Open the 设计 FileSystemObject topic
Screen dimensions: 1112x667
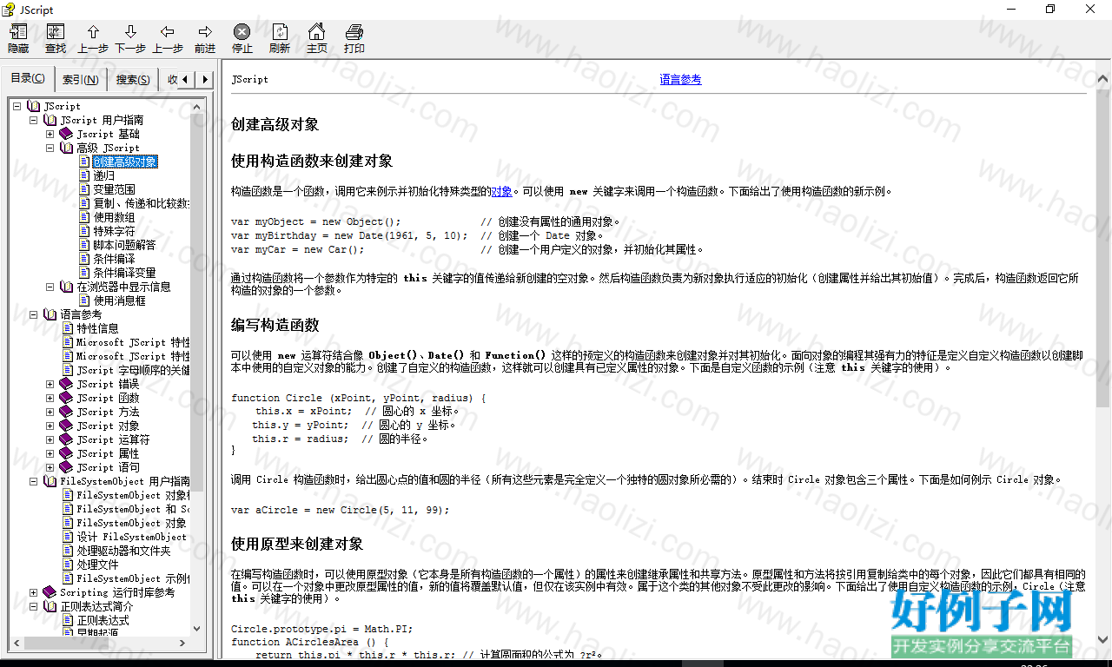(132, 537)
